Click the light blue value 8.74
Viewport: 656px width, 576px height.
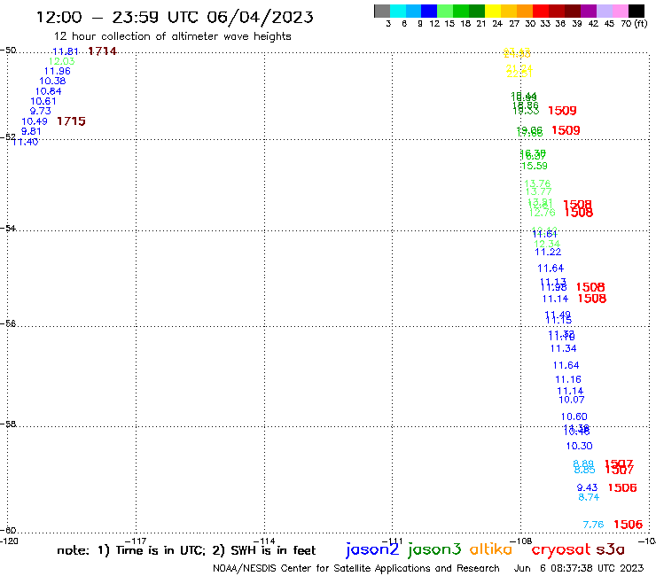tap(589, 497)
